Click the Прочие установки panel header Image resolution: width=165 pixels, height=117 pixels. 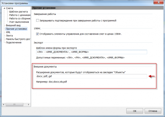tap(97, 8)
